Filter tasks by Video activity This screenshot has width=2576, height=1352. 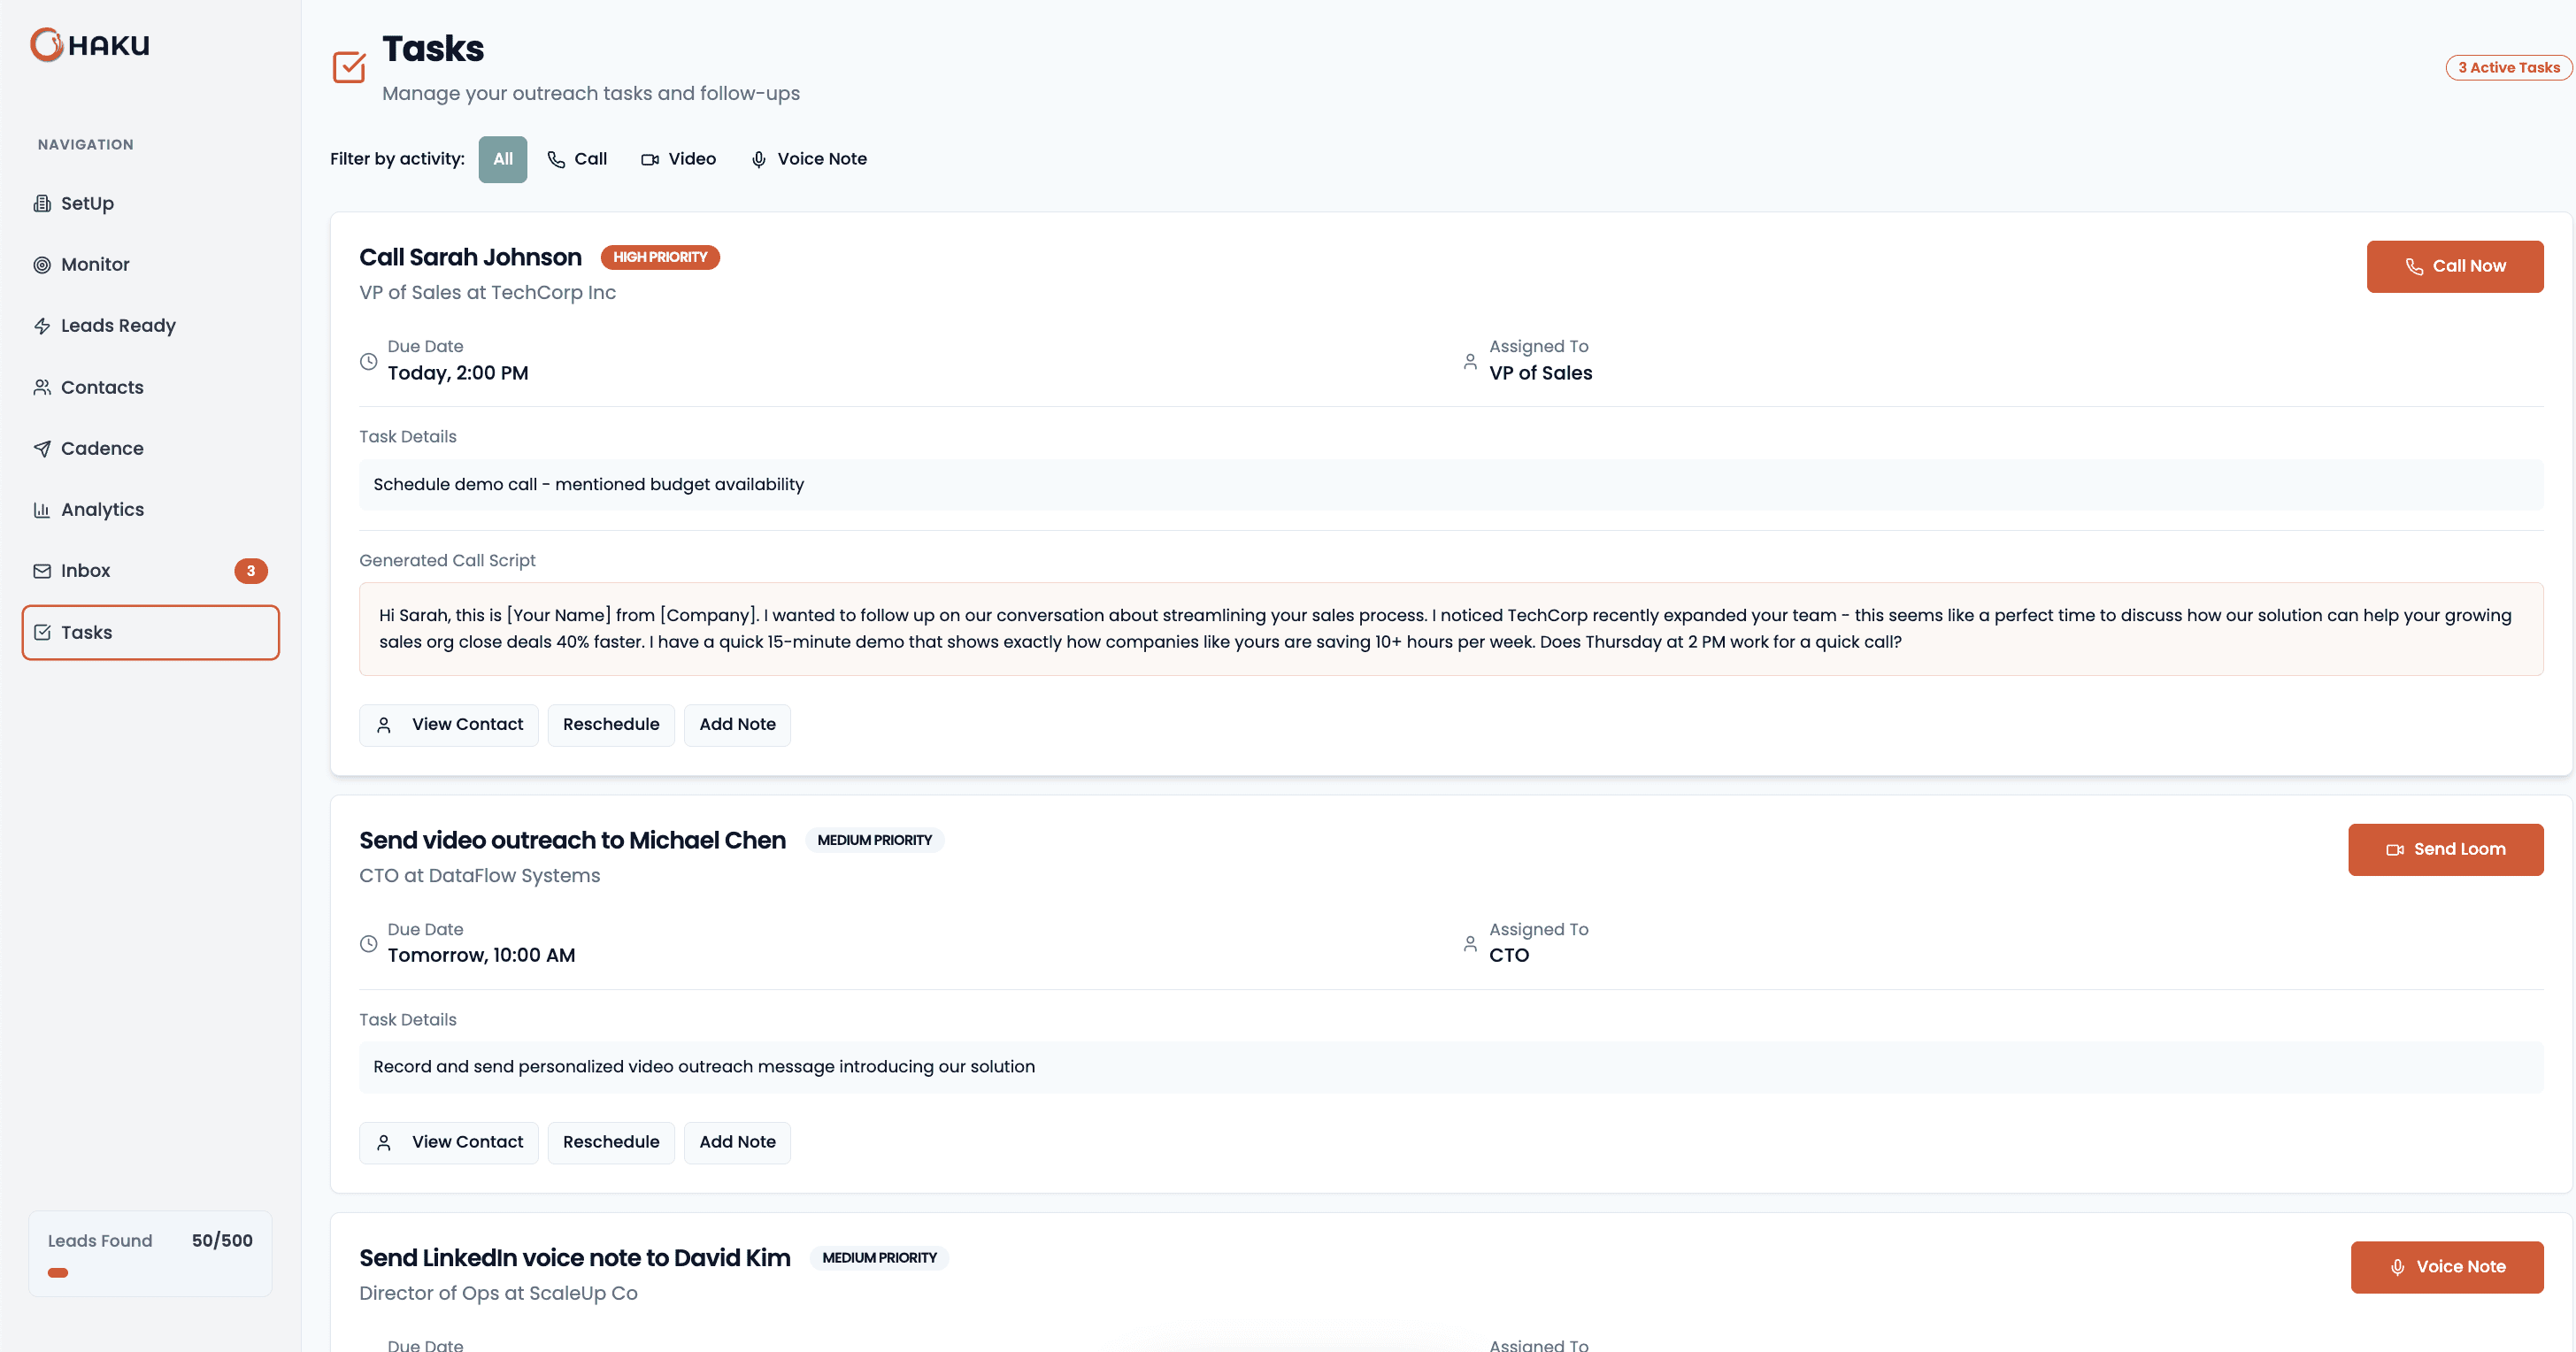[678, 159]
